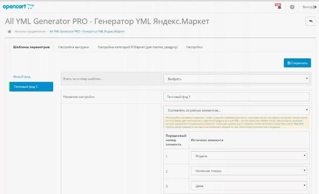Open the Настройки tab
319x194 pixels.
(194, 47)
